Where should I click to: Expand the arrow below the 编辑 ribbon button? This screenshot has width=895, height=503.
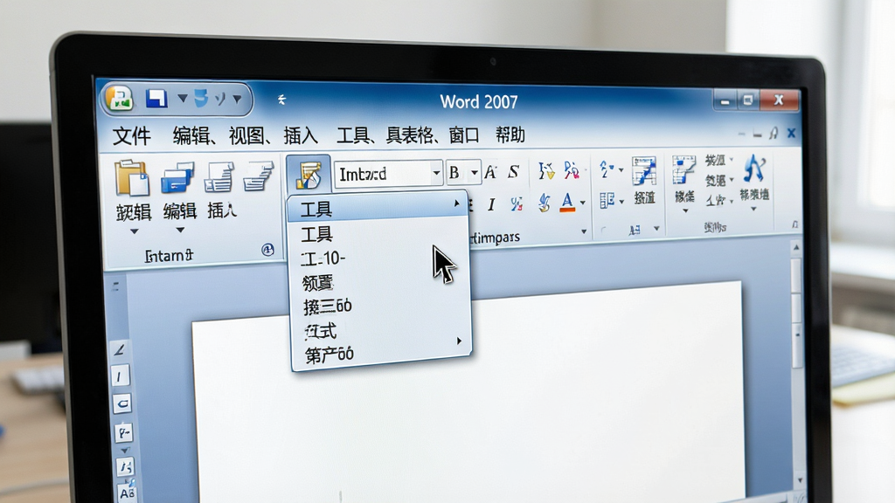point(180,231)
